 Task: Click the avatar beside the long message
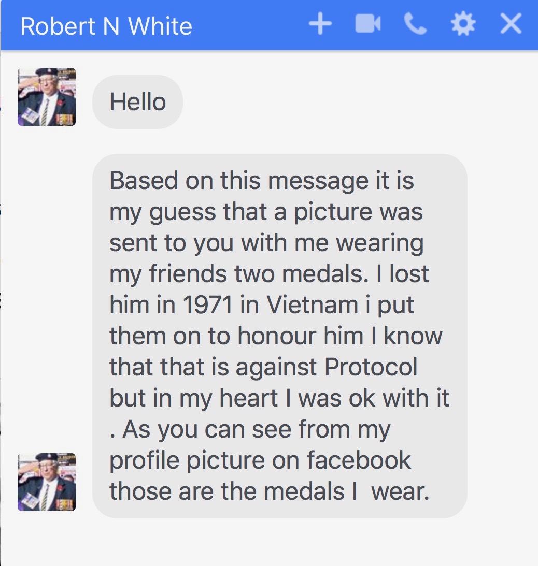(x=47, y=482)
